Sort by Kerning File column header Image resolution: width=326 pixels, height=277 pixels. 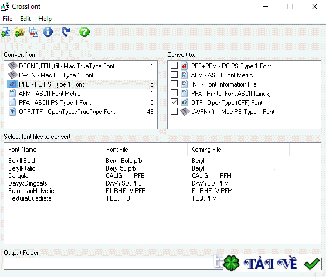(239, 150)
